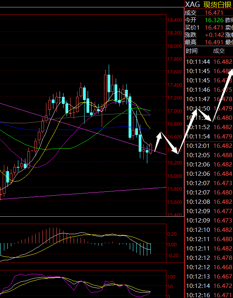Image resolution: width=233 pixels, height=298 pixels.
Task: Select the tick row at 10:11:44
Action: pyautogui.click(x=209, y=61)
